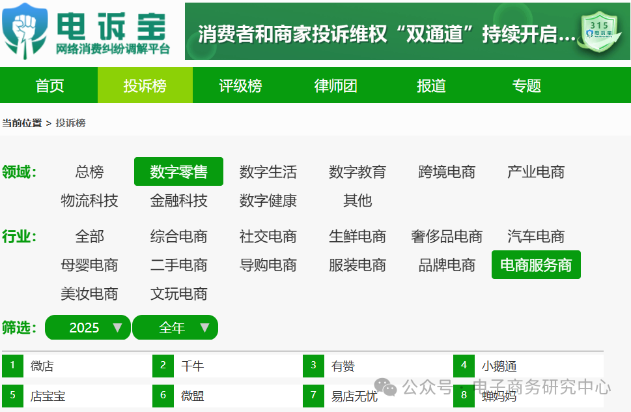Screen dimensions: 631x412
Task: Select the 跨境电商 category filter
Action: coord(446,171)
